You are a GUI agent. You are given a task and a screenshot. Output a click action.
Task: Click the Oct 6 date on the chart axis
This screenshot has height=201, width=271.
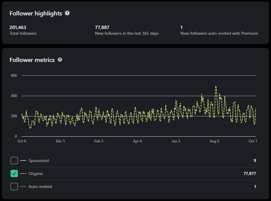point(22,141)
